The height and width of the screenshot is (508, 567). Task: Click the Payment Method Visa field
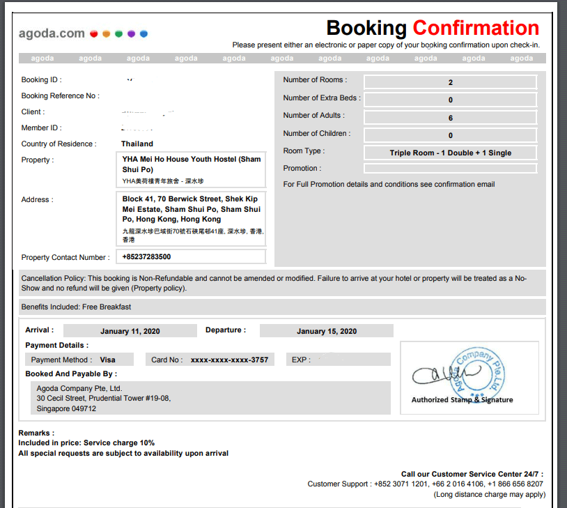click(x=79, y=360)
